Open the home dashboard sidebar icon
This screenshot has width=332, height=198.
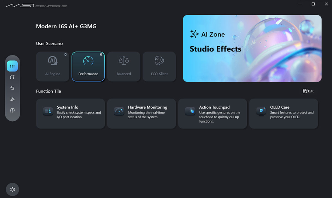coord(12,66)
